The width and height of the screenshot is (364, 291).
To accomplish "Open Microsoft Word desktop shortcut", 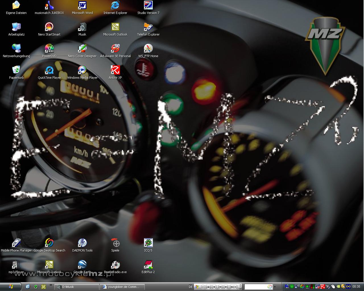I will pos(82,8).
